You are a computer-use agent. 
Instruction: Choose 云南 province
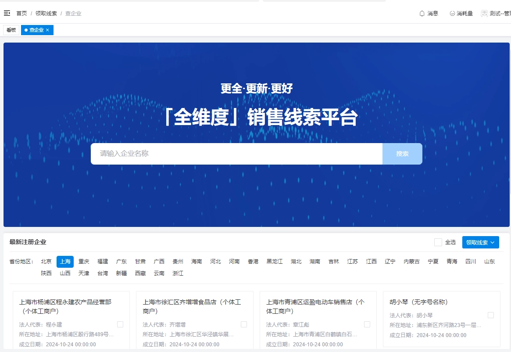click(x=159, y=273)
